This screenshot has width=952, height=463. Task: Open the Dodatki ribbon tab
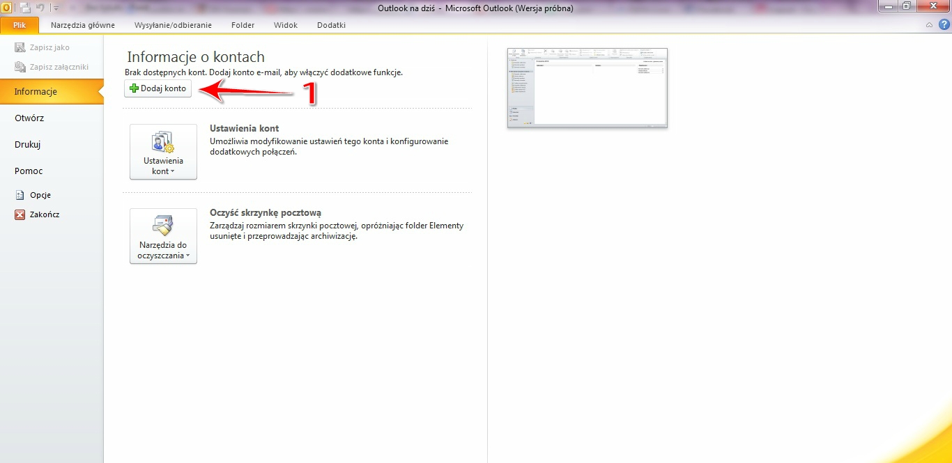tap(331, 25)
